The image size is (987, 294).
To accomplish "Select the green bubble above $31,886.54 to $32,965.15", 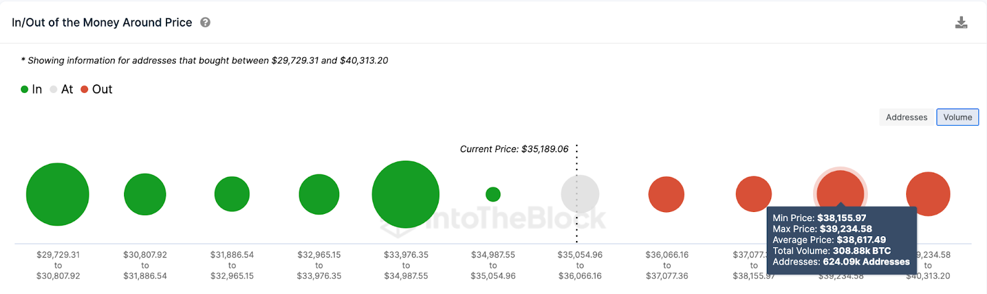I will 232,194.
